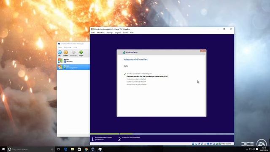This screenshot has height=152, width=270.
Task: Click 'Windows-Dateien werden kopiert' status line
Action: [x=139, y=74]
